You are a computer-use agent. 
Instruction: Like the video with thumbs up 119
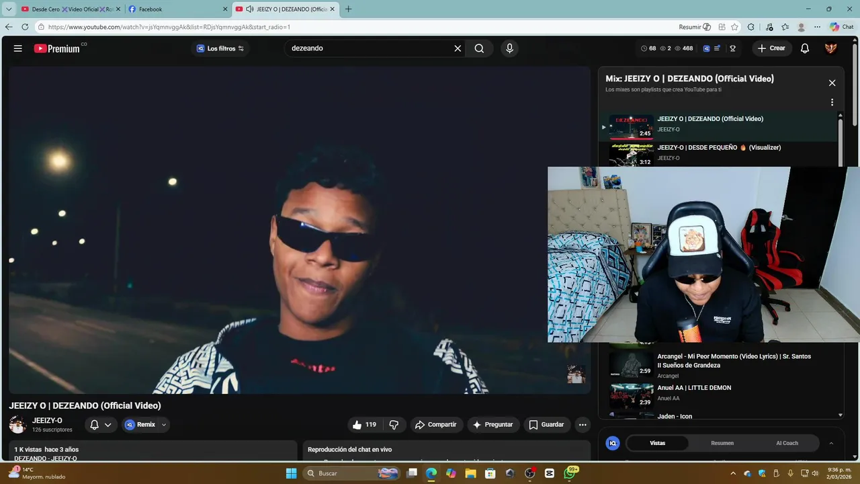point(364,425)
